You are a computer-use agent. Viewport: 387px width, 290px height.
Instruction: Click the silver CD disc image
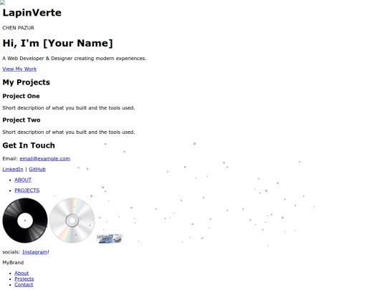coord(72,221)
